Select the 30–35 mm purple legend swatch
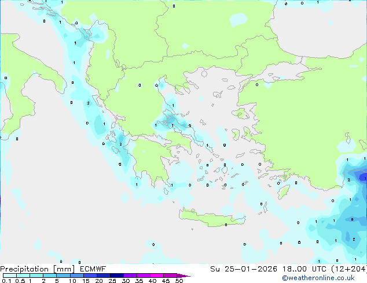Viewport: 367px width, 283px height. point(130,275)
